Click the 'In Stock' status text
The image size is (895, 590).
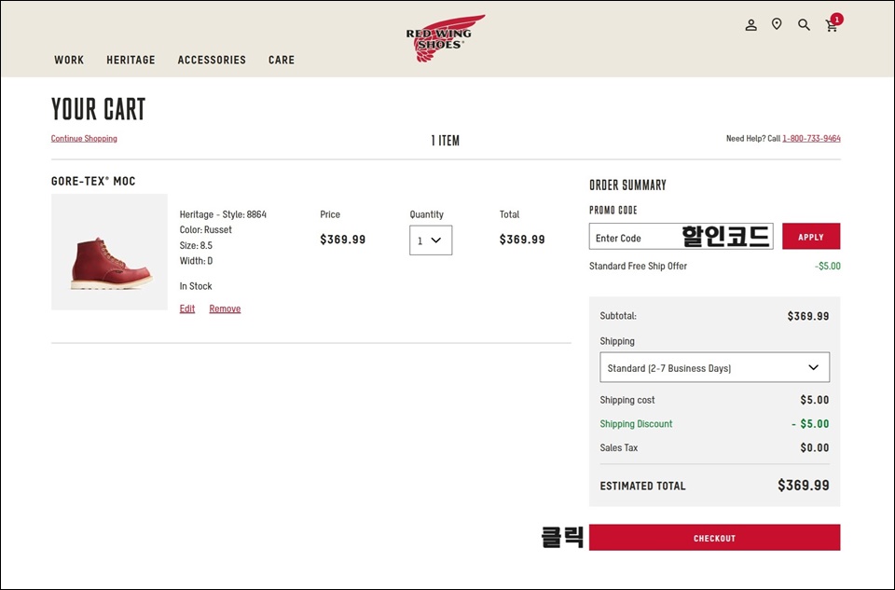coord(196,286)
